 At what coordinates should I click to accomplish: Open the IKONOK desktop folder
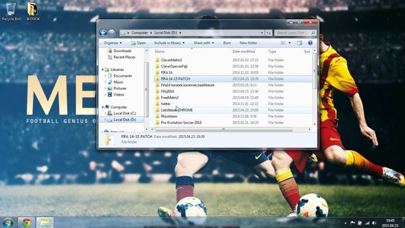click(33, 11)
